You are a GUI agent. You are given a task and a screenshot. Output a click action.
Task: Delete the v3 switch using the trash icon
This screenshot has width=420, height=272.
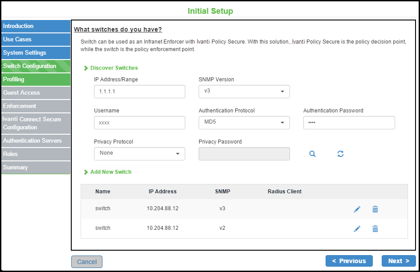[x=375, y=209]
